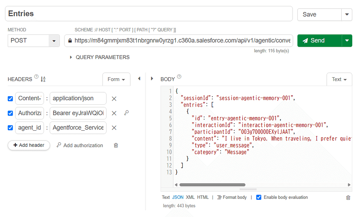Sort headers alphabetically with A-Z icon

[x=43, y=79]
